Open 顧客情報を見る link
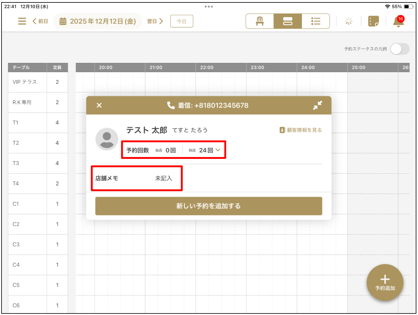The width and height of the screenshot is (418, 315). pos(301,130)
